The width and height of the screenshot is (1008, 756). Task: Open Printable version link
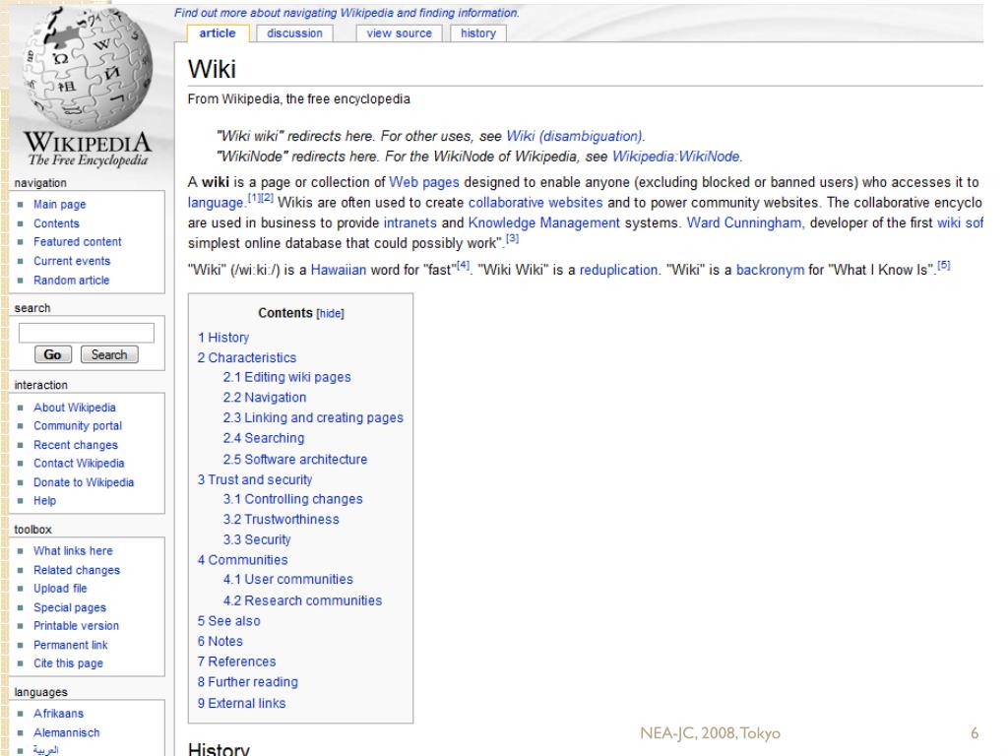(77, 626)
